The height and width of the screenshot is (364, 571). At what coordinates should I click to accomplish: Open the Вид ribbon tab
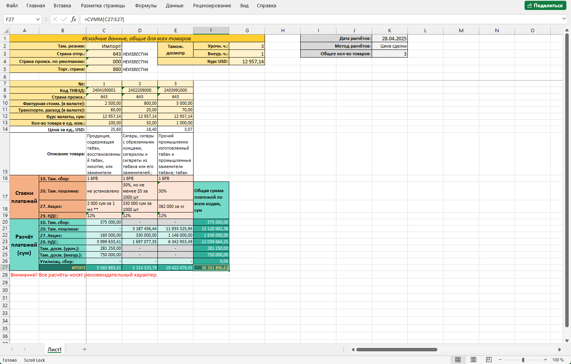[x=244, y=6]
